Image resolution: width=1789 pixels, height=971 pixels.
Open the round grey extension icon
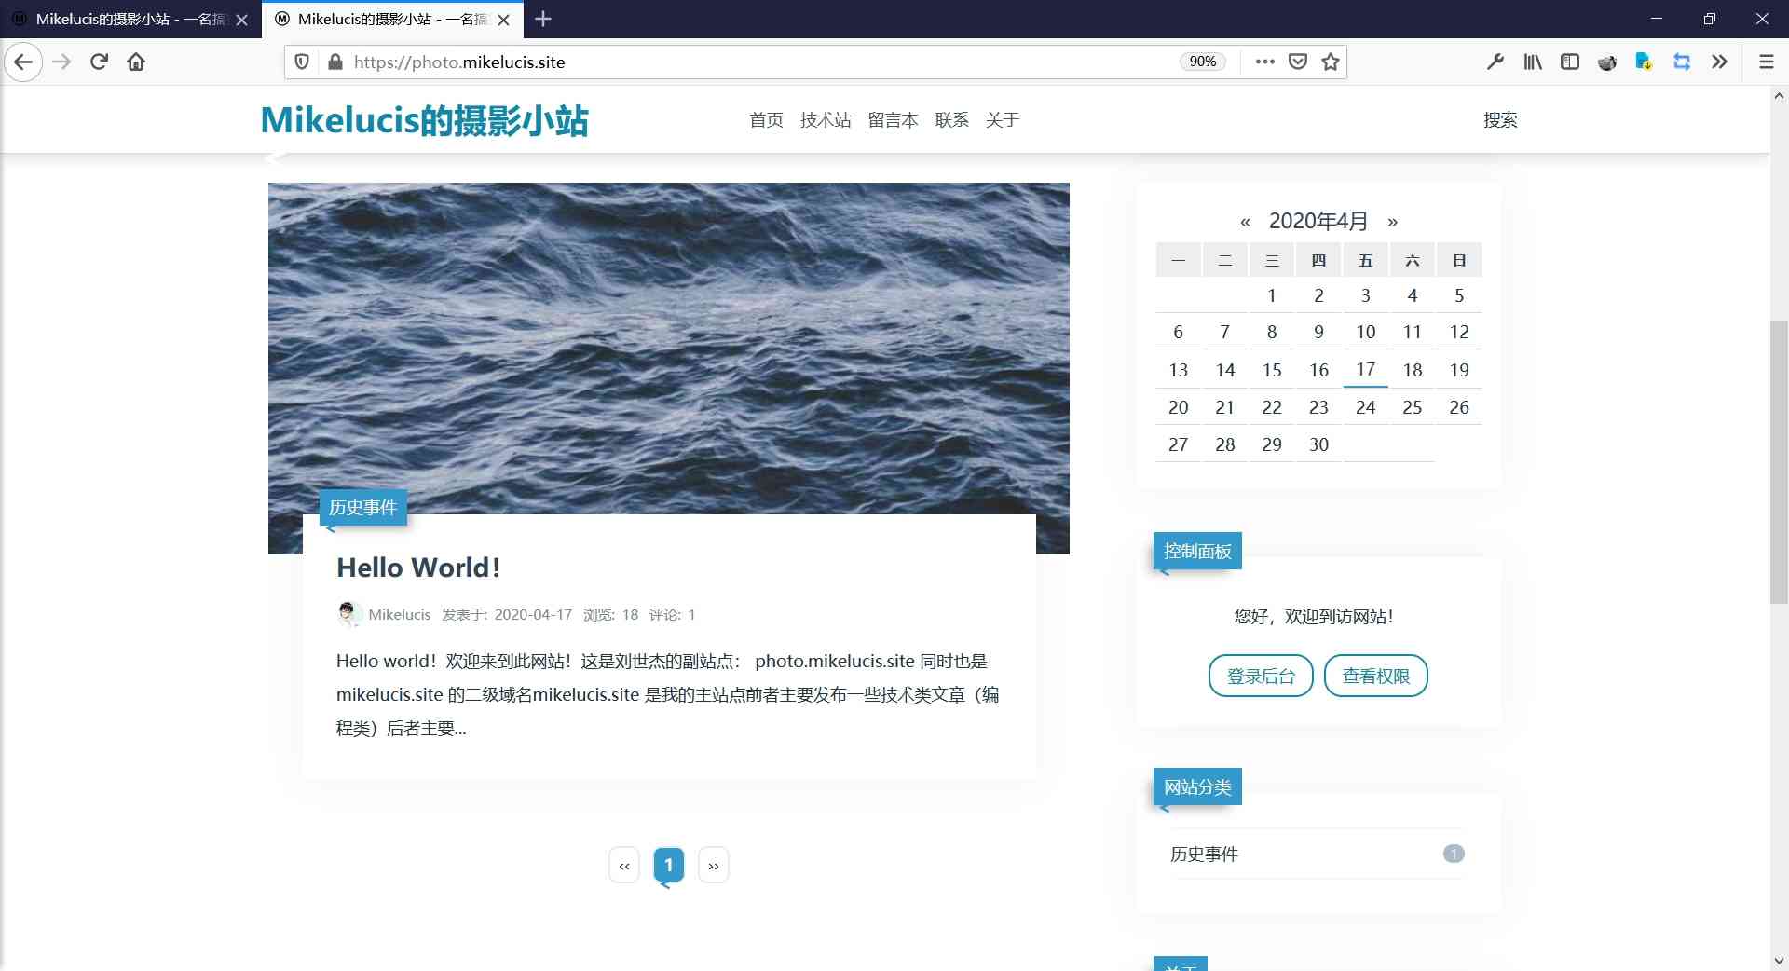(x=1607, y=62)
